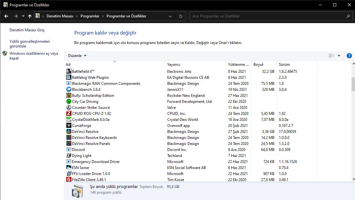Select the ESN Sonar row name
Image resolution: width=355 pixels, height=200 pixels.
81,168
